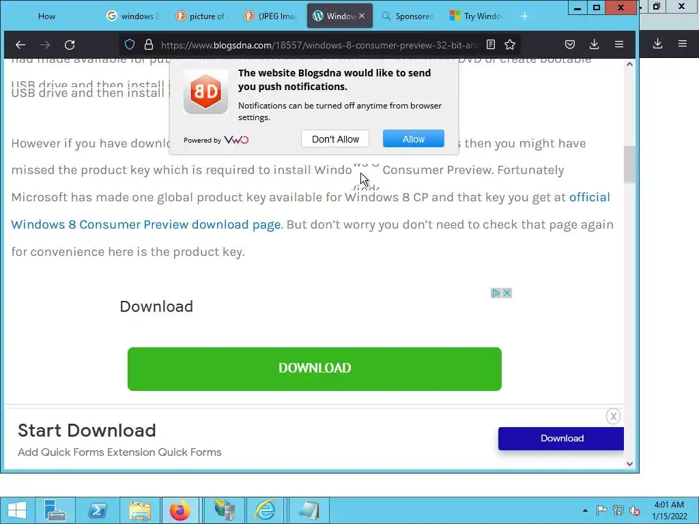
Task: Open hamburger menu in the background window
Action: pos(683,44)
